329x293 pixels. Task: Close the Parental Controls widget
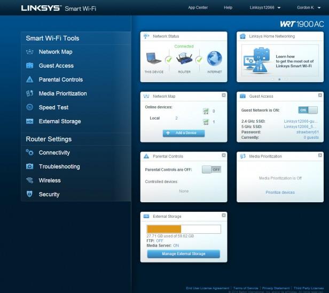[224, 155]
